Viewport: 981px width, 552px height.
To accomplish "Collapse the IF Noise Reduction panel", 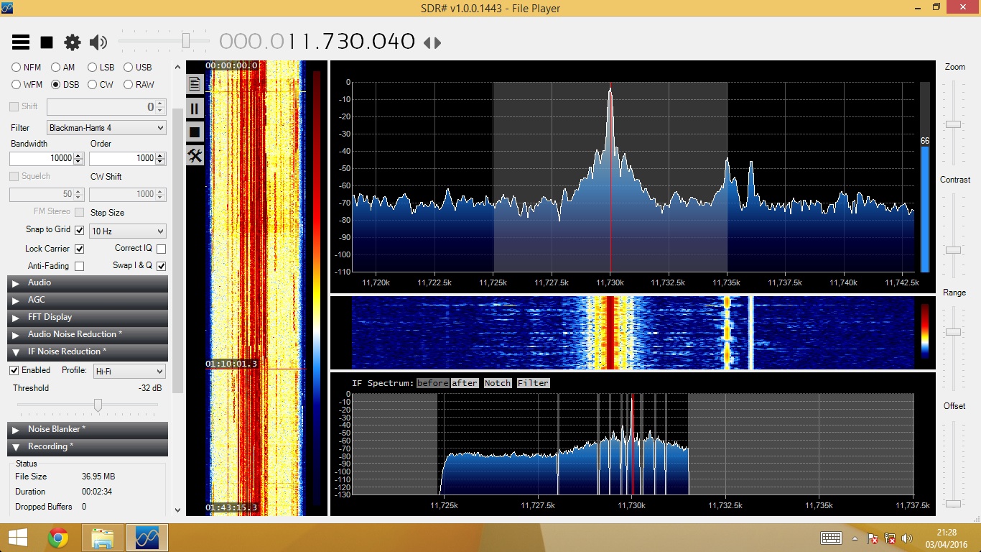I will (x=88, y=351).
